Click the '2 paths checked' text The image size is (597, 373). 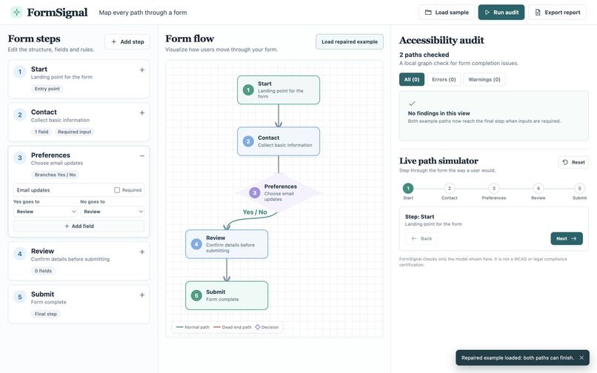click(x=424, y=55)
